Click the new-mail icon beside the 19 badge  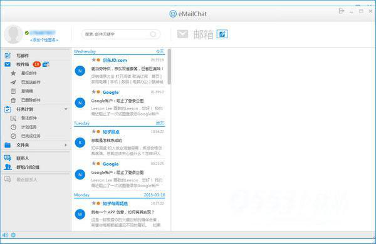(46, 64)
